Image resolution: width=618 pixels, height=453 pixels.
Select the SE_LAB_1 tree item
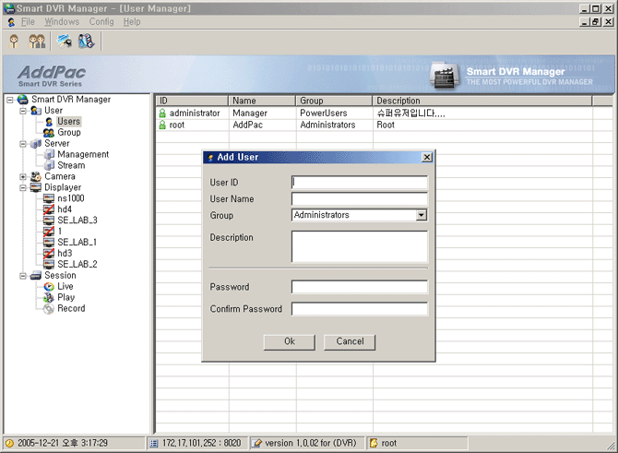(x=77, y=243)
